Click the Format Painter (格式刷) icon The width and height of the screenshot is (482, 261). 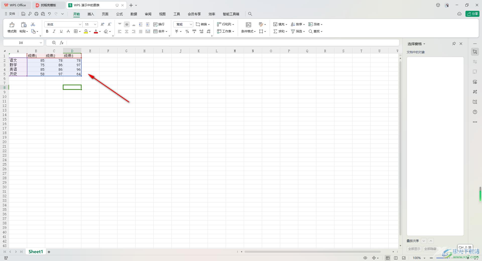click(x=12, y=25)
